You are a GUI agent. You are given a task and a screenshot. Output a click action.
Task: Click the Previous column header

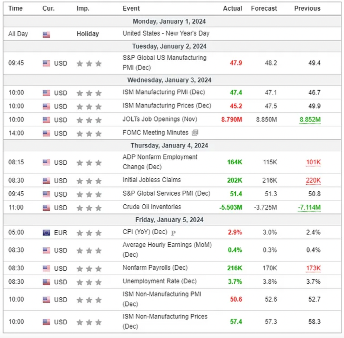[x=307, y=8]
